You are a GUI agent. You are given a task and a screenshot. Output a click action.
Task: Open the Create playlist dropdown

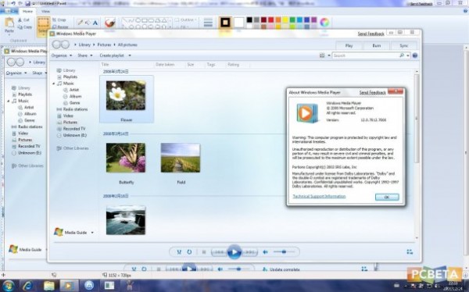116,55
